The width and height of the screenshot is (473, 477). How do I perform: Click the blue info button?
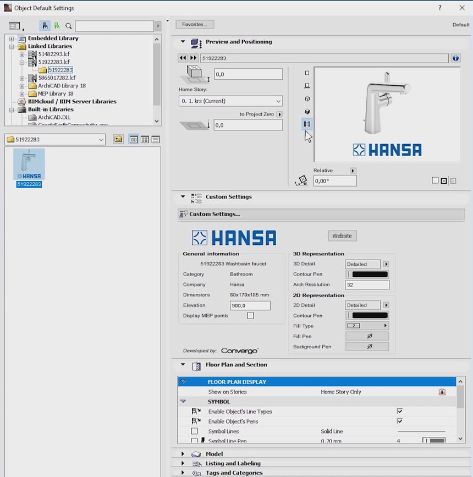pyautogui.click(x=455, y=58)
